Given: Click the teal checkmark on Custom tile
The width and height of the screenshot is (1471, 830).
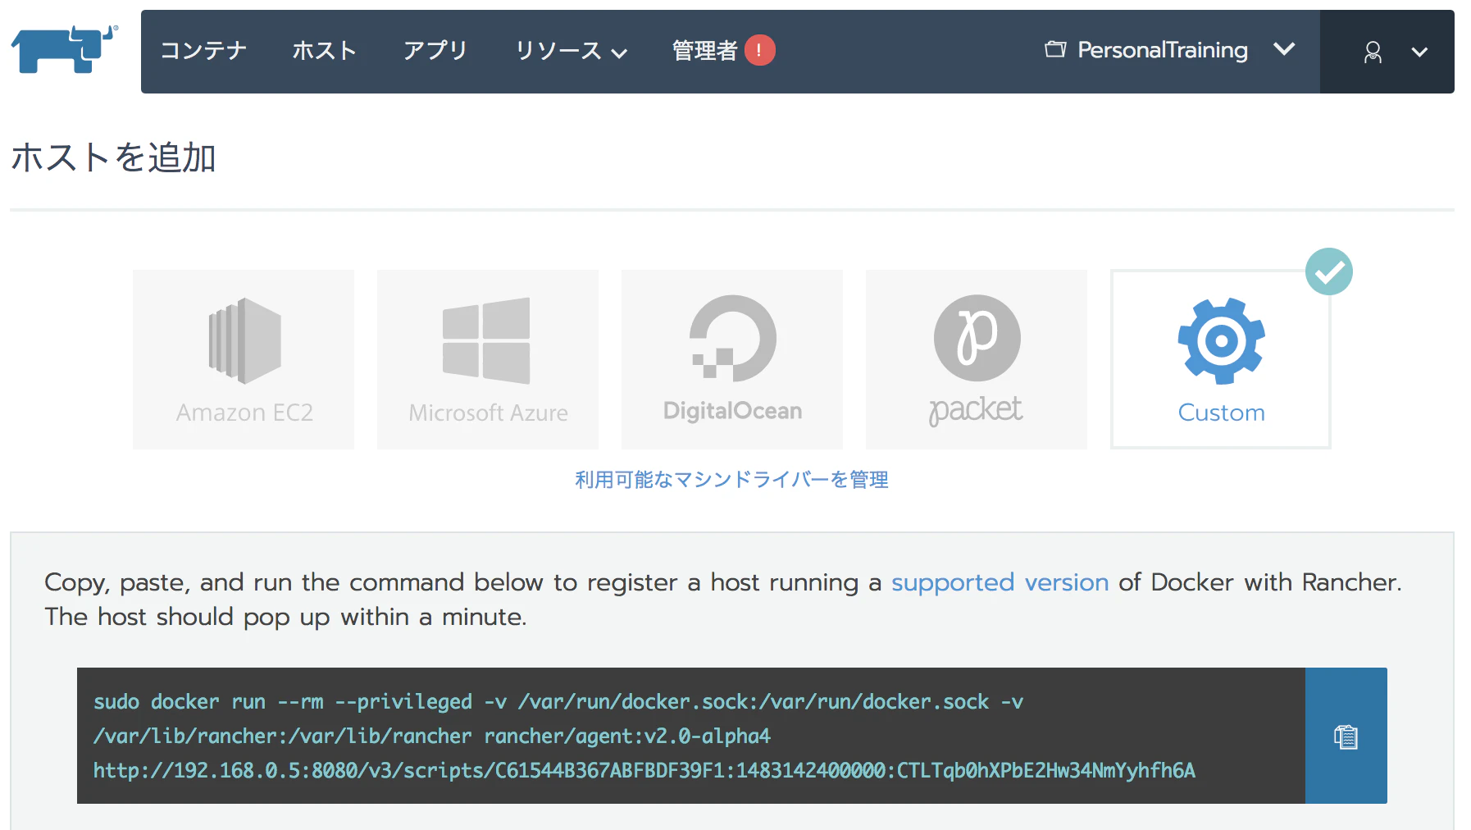Looking at the screenshot, I should (1330, 271).
